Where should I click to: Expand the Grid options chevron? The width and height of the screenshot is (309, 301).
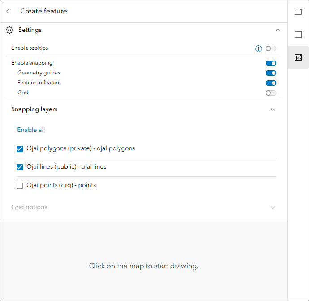pyautogui.click(x=273, y=207)
